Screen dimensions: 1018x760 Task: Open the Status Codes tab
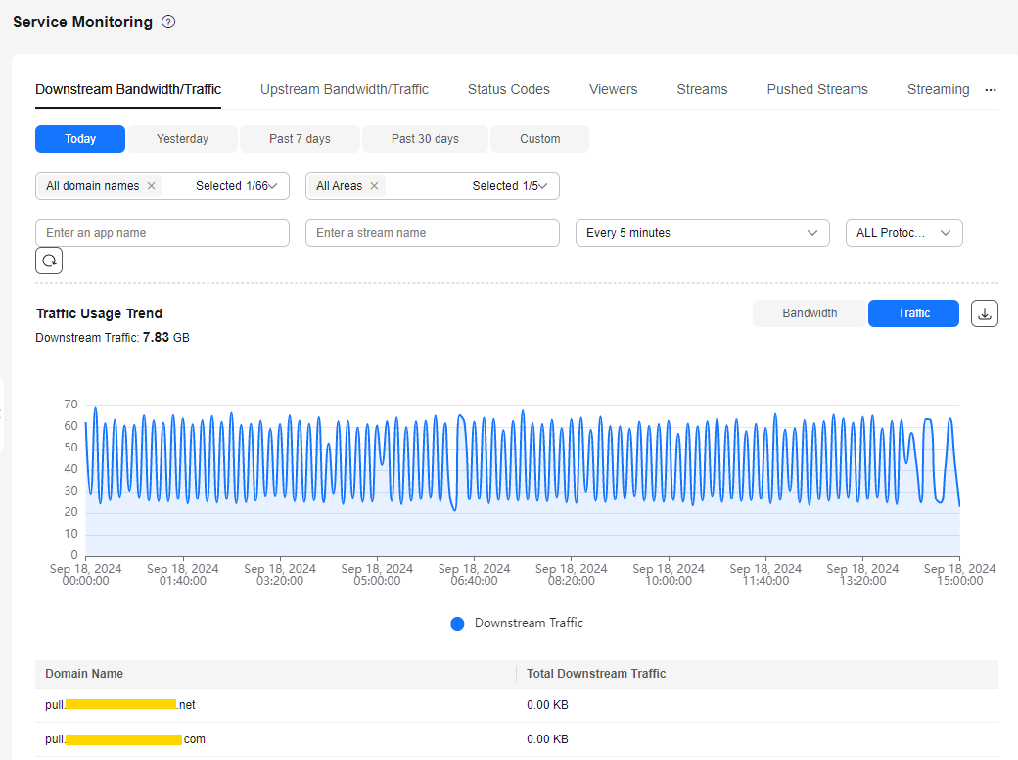pos(508,90)
